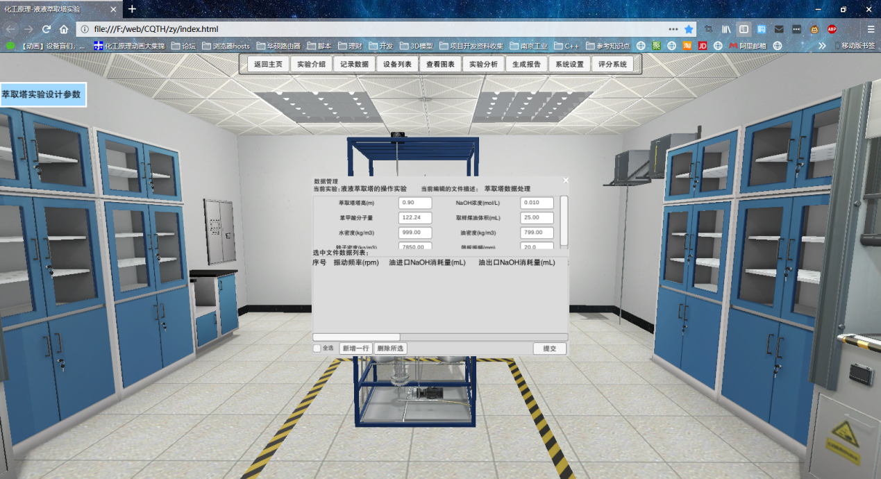Screen dimensions: 881x479
Task: Expand the 参考知识点 bookmark folder
Action: [607, 46]
